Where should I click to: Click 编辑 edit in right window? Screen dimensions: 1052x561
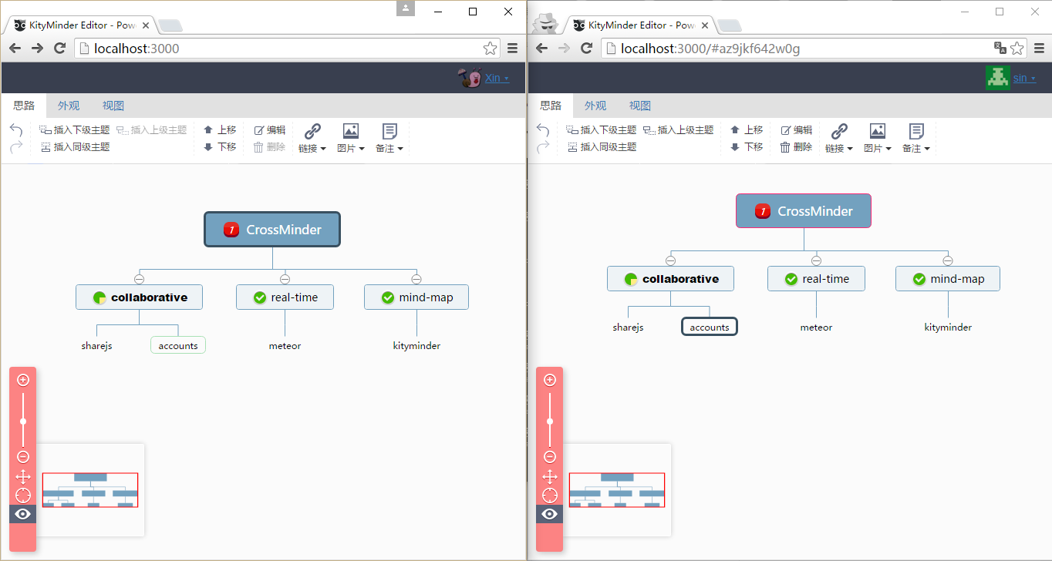(796, 130)
